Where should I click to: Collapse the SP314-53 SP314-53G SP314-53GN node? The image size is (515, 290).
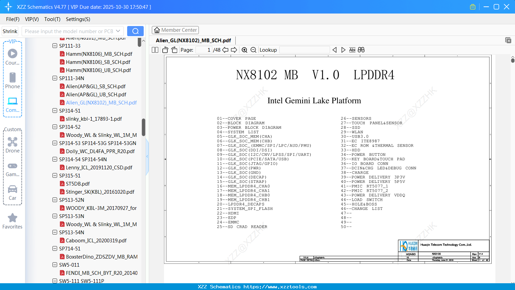(55, 143)
